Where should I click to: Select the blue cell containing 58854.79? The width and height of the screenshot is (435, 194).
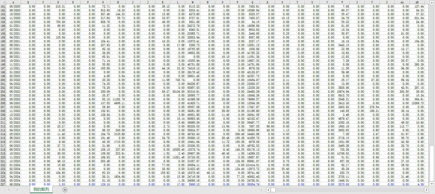pos(253,184)
